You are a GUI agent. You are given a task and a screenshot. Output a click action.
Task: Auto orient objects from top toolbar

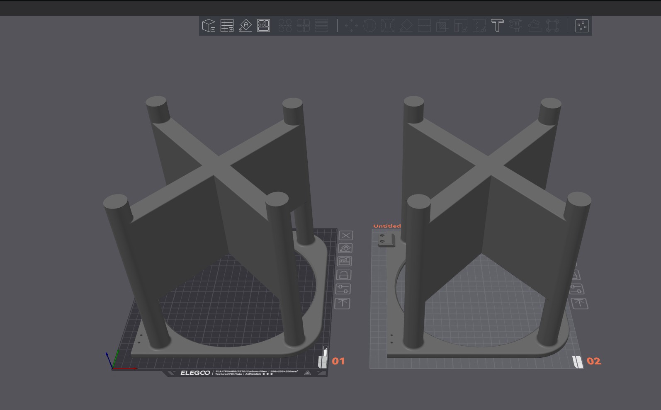click(x=245, y=26)
